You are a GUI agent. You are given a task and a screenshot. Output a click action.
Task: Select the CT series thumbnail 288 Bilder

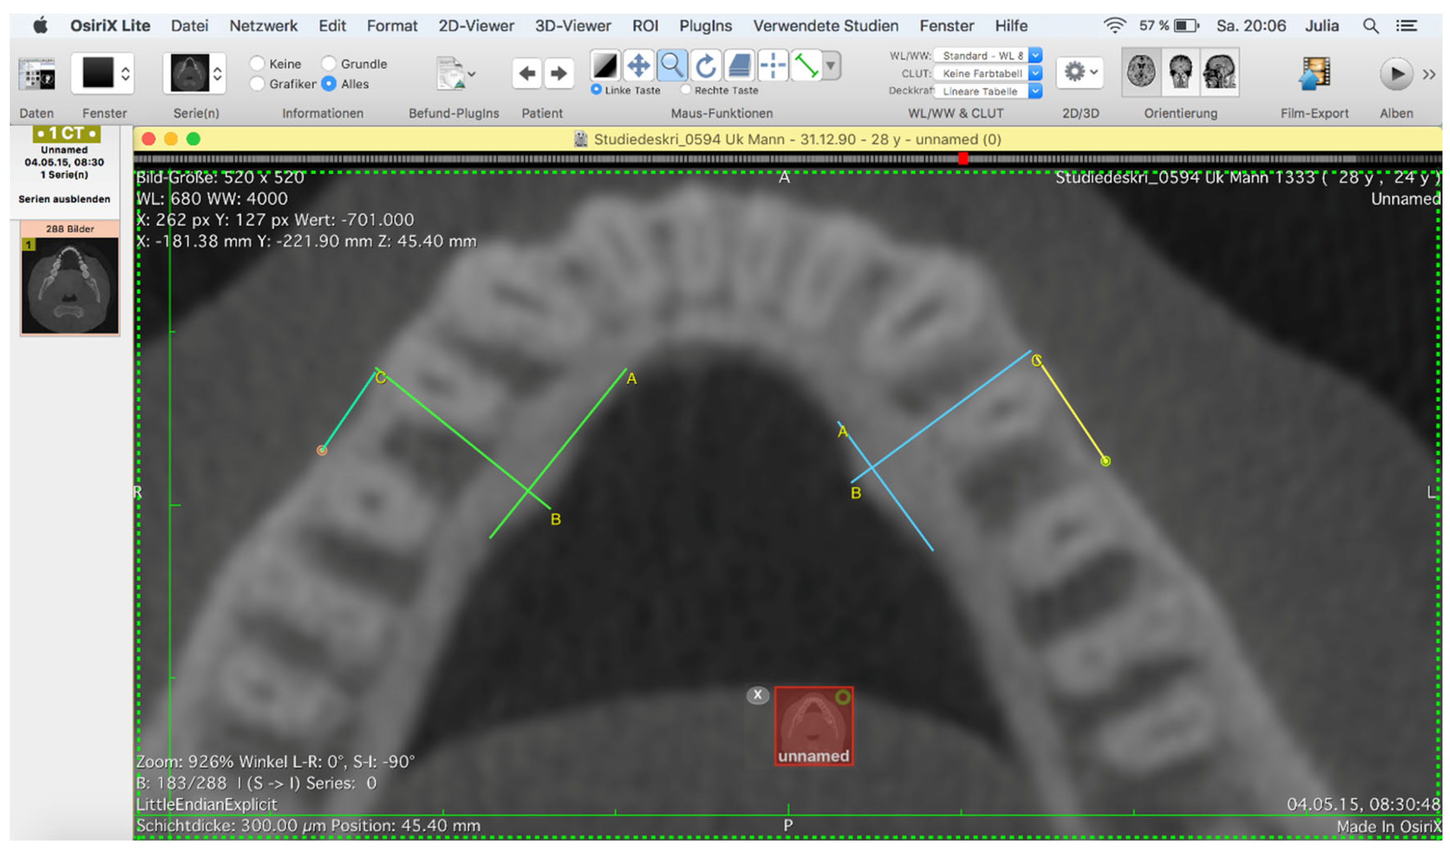point(70,283)
